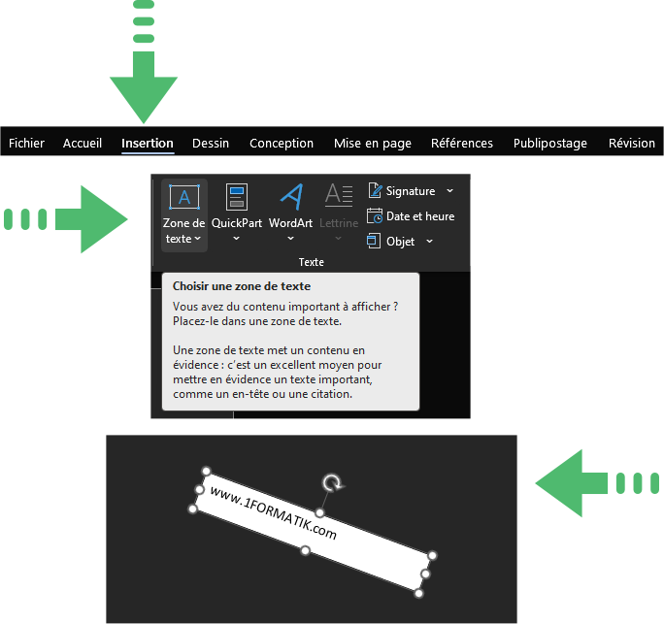Click the www.1FORMATIK.com text in the box
664x624 pixels.
pyautogui.click(x=274, y=513)
